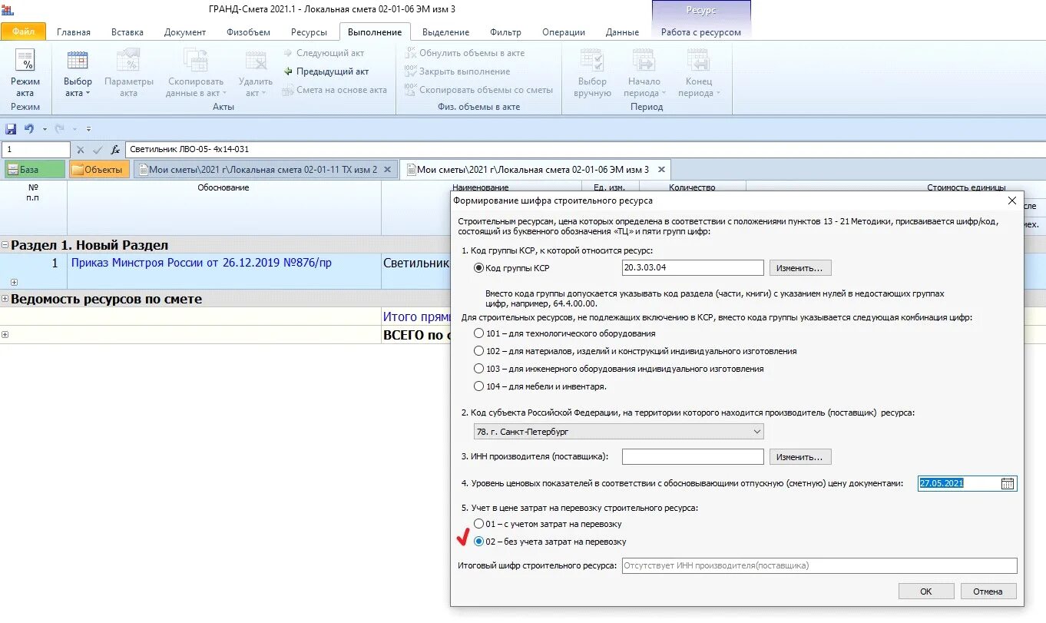Expand the ВСЕГО по смете row
This screenshot has width=1046, height=623.
(x=5, y=334)
